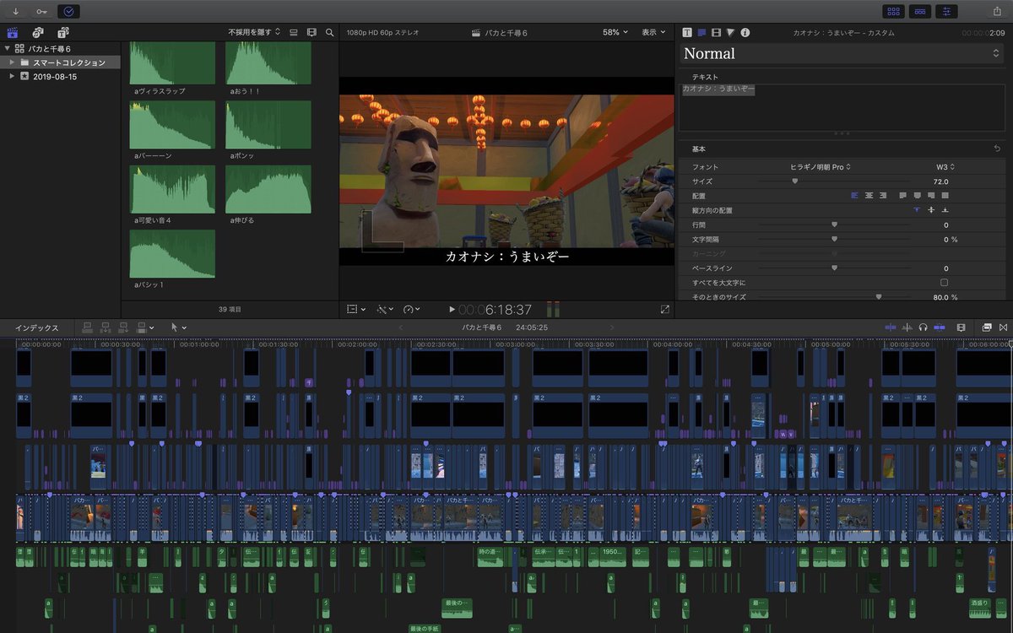Image resolution: width=1013 pixels, height=633 pixels.
Task: Play the viewer with play button
Action: pos(452,310)
